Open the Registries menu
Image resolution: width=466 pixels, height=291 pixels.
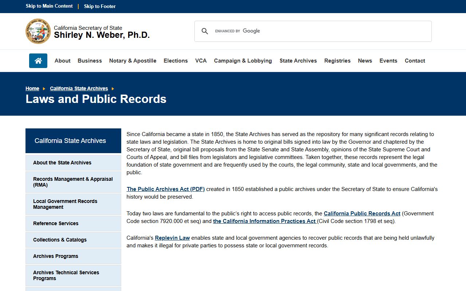point(337,61)
